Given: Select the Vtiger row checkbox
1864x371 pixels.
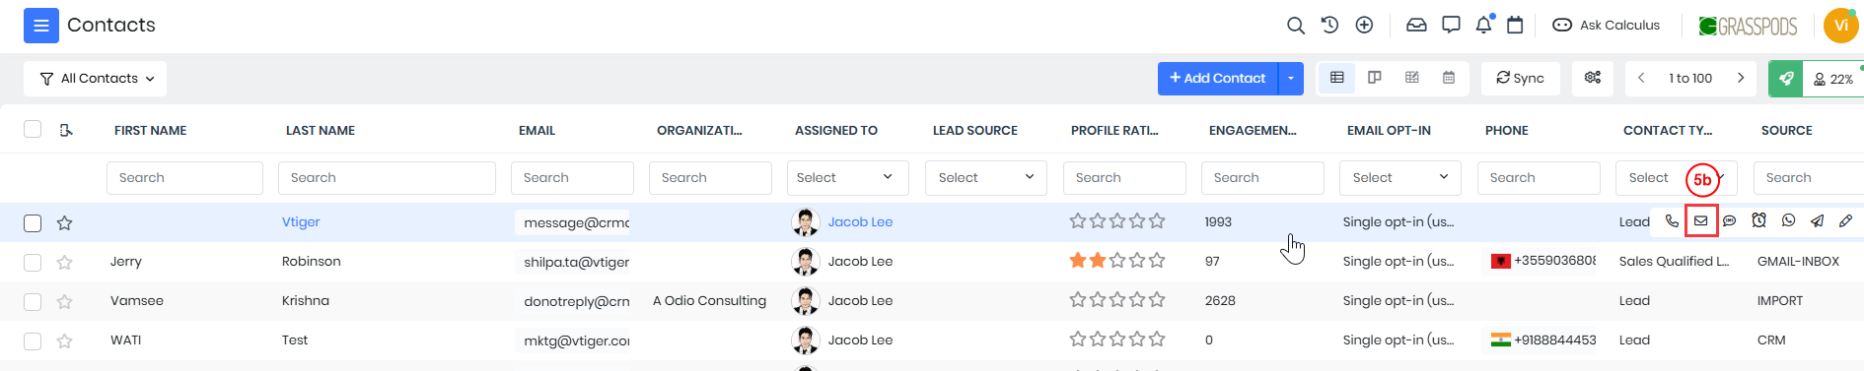Looking at the screenshot, I should point(33,223).
